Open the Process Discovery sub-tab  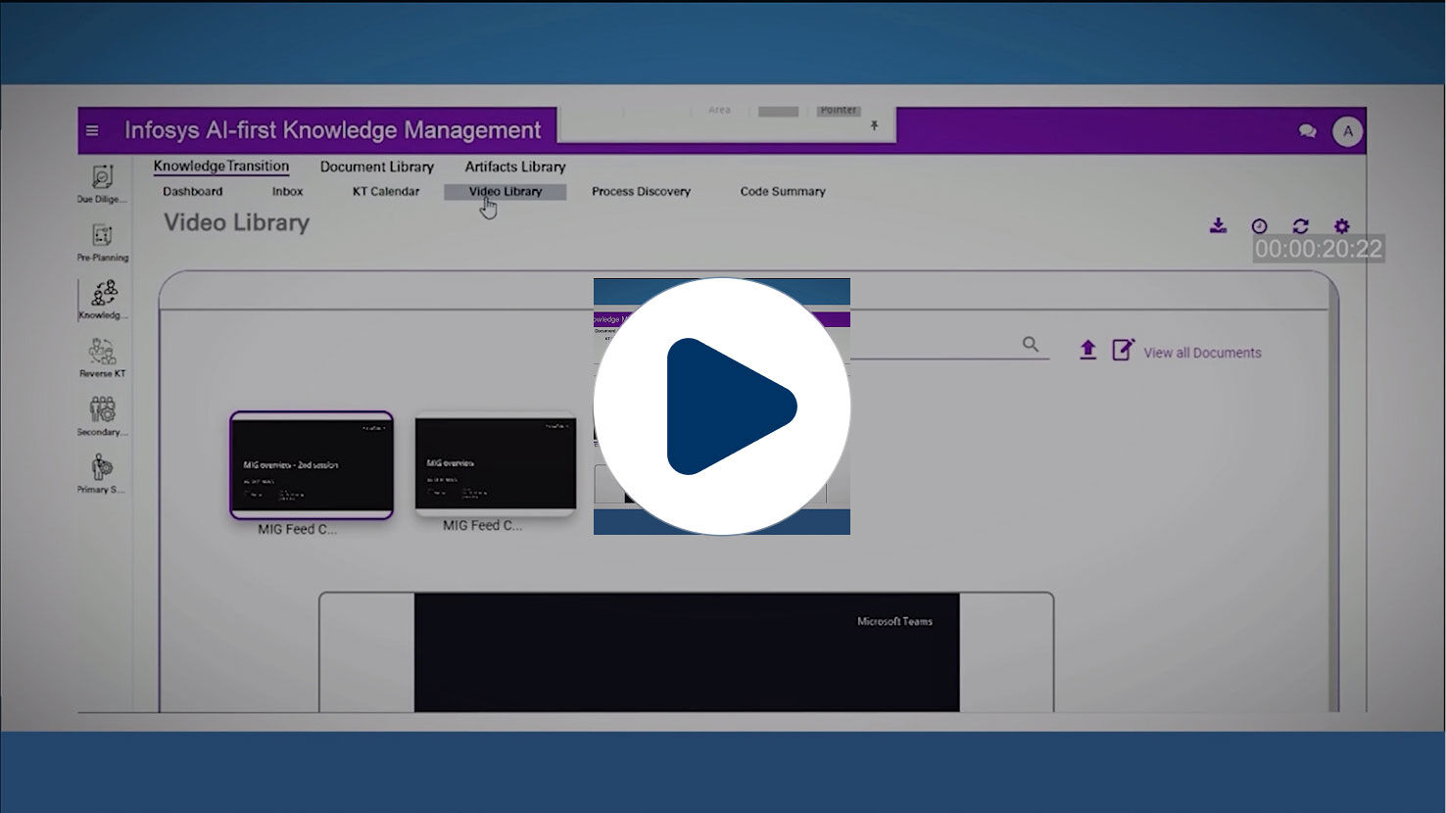coord(641,192)
